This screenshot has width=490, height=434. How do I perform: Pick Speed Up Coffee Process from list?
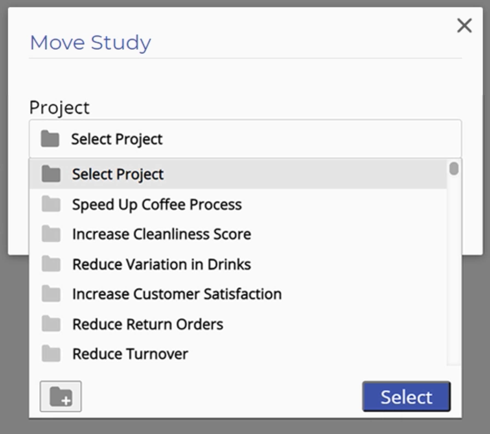click(x=157, y=204)
